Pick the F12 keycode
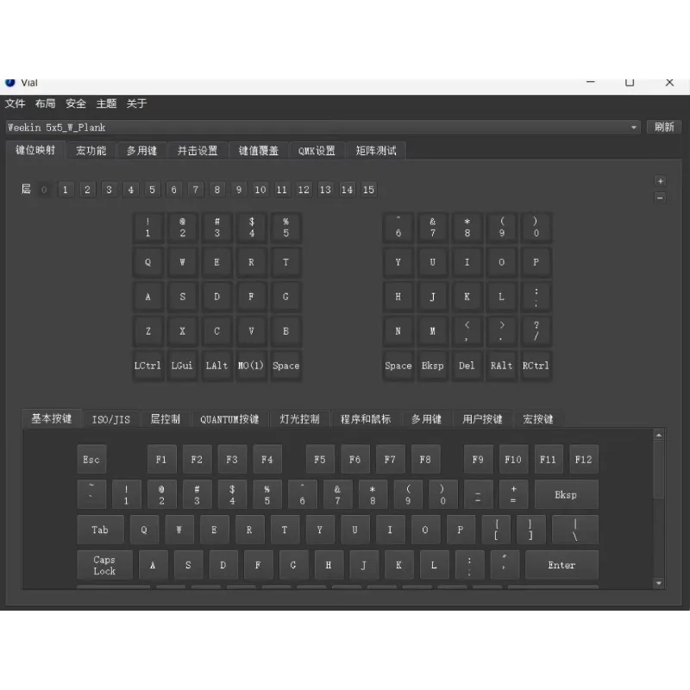Image resolution: width=690 pixels, height=690 pixels. pyautogui.click(x=584, y=459)
